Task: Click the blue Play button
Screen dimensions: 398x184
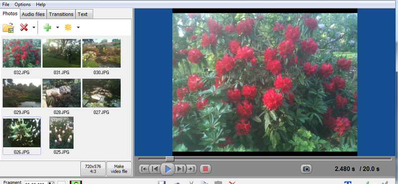Action: (x=168, y=169)
